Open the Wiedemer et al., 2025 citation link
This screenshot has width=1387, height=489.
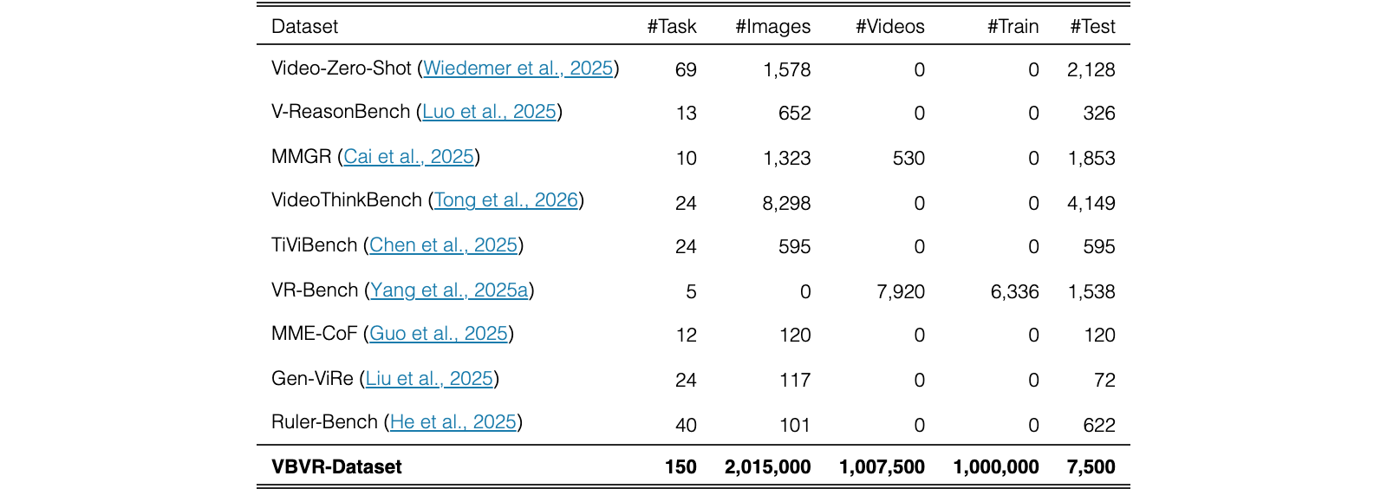(518, 68)
